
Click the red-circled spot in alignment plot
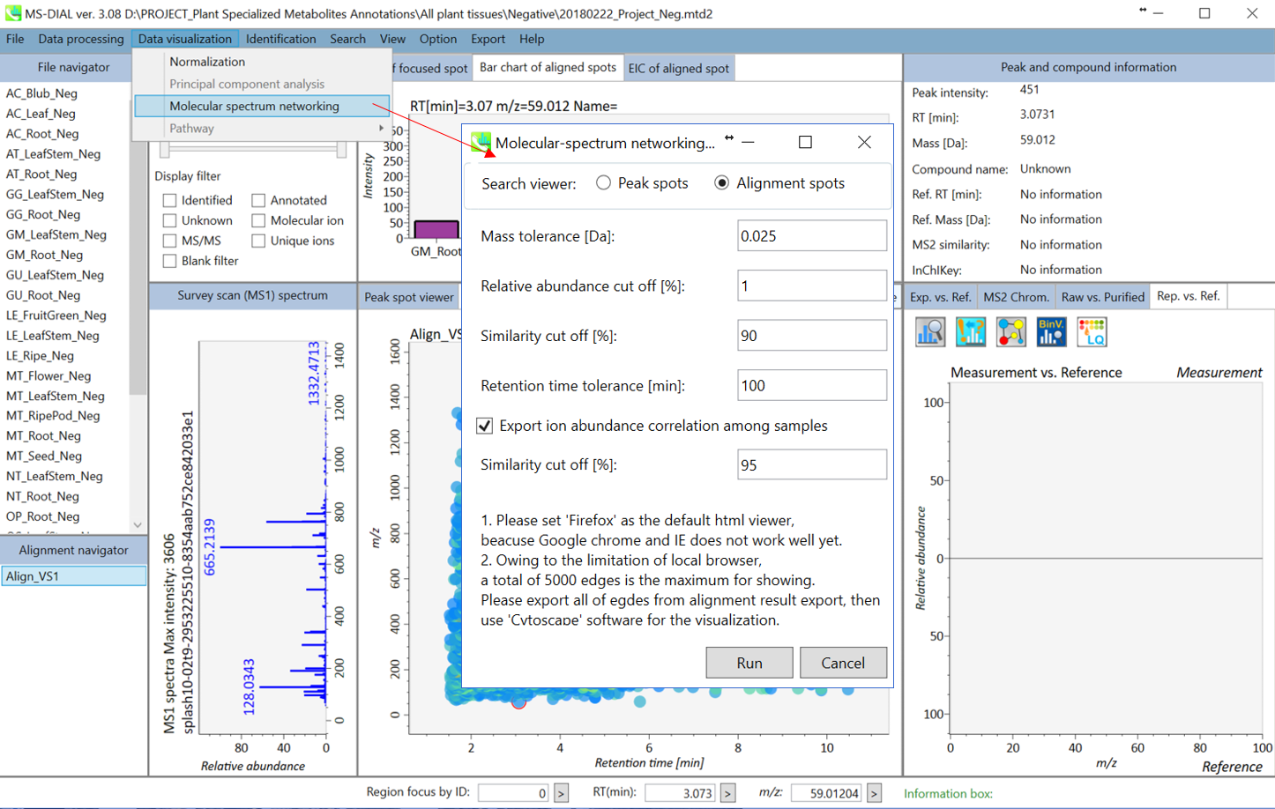click(x=518, y=701)
